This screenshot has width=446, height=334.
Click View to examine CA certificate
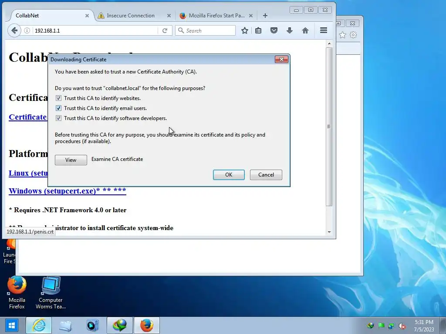[71, 160]
